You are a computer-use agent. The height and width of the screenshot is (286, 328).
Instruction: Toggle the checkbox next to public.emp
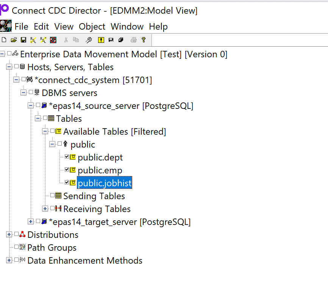coord(67,170)
